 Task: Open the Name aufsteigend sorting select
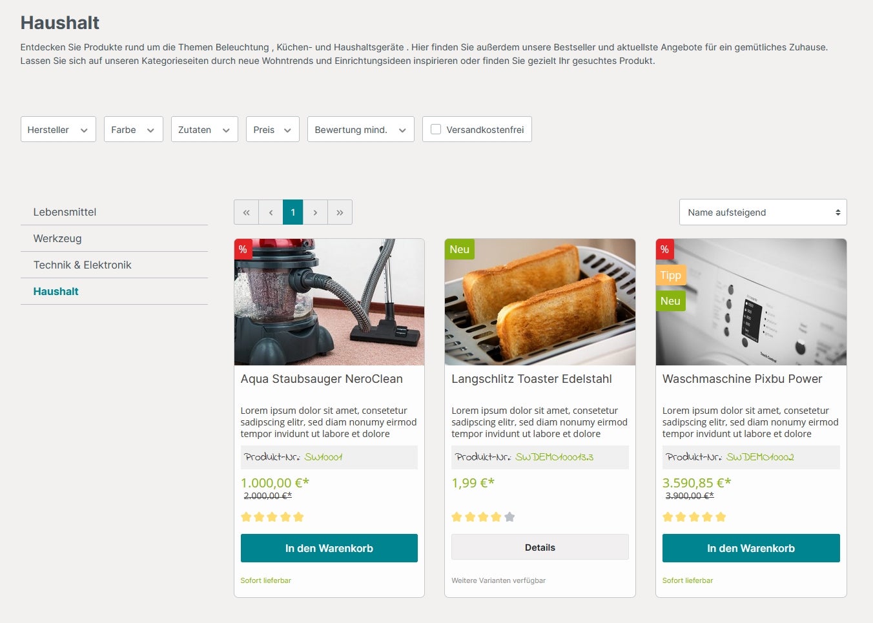763,212
